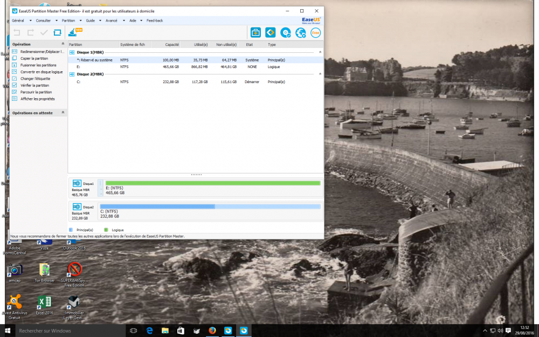Open the Avancé menu
Viewport: 539px width, 337px height.
pyautogui.click(x=112, y=20)
